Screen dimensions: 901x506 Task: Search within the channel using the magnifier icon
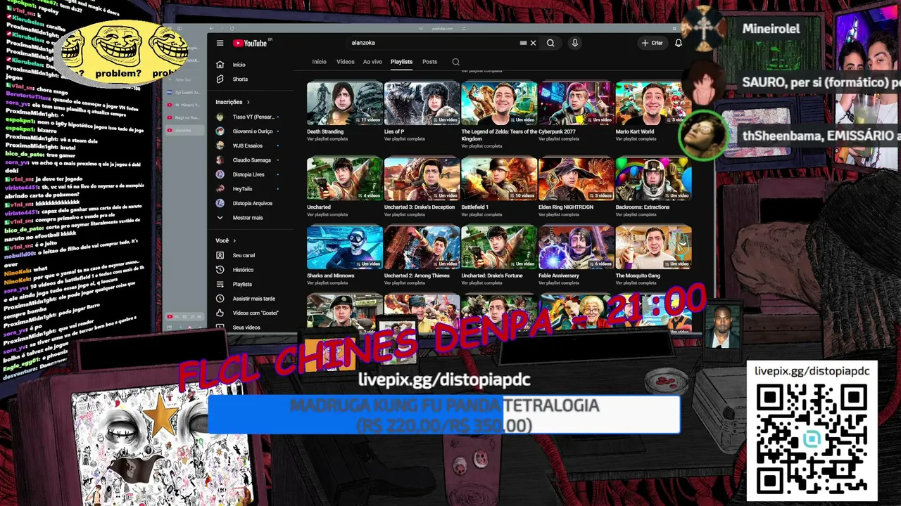pos(456,62)
